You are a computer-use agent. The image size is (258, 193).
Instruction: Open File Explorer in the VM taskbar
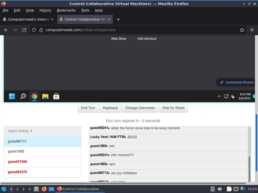tap(45, 96)
